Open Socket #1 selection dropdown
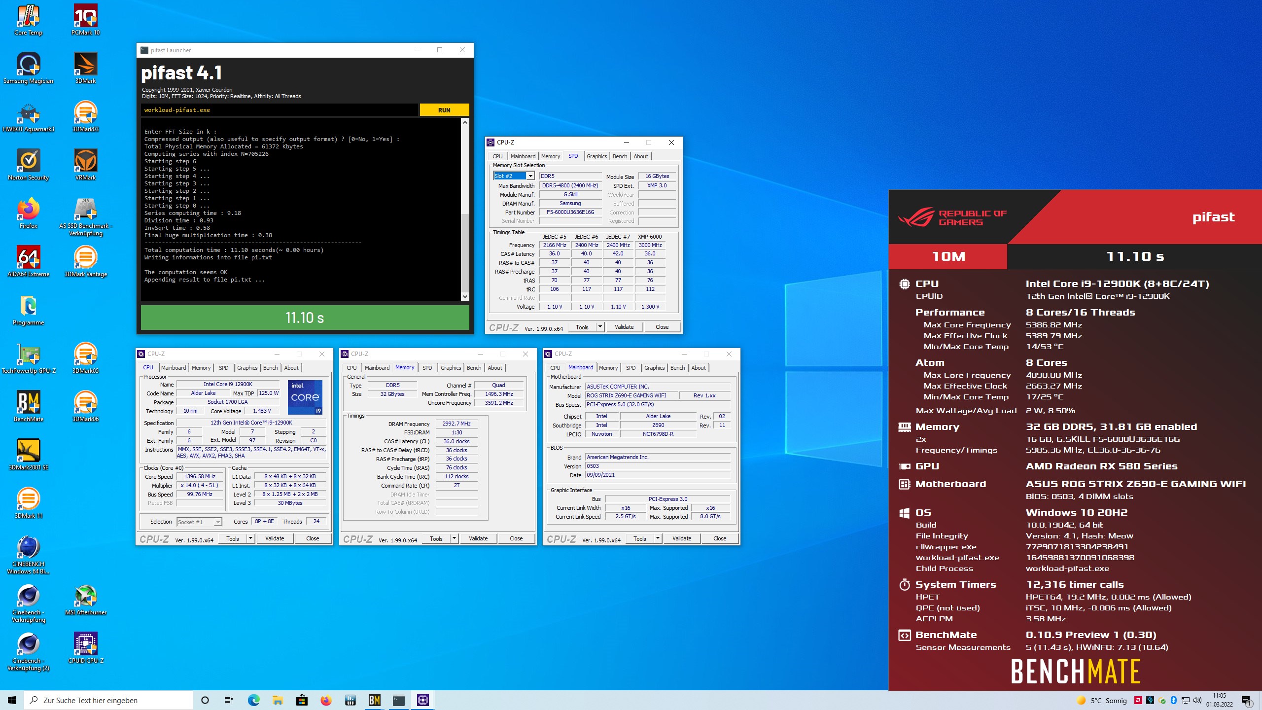Viewport: 1262px width, 710px height. click(x=199, y=522)
